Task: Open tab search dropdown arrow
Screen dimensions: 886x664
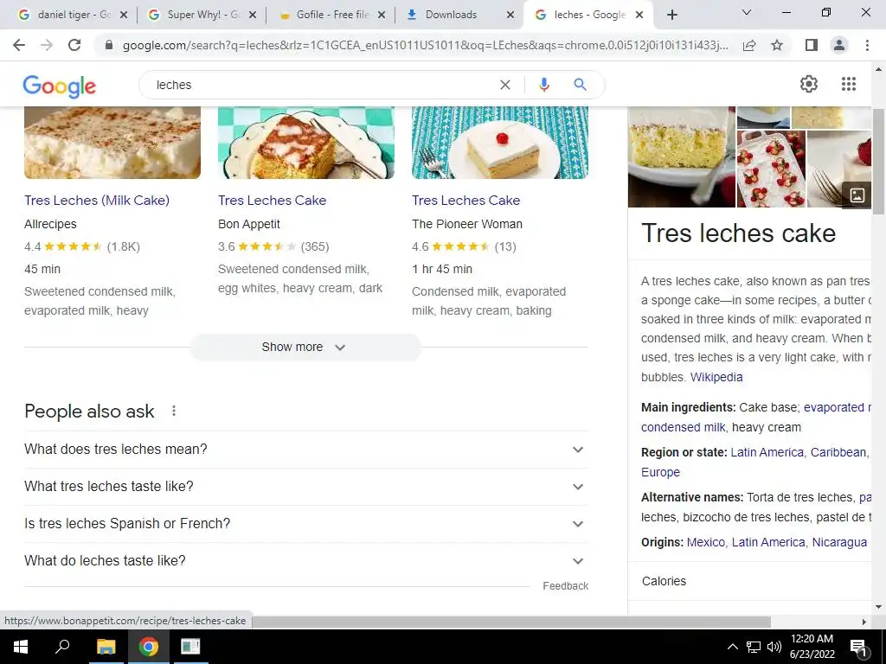Action: (x=747, y=12)
